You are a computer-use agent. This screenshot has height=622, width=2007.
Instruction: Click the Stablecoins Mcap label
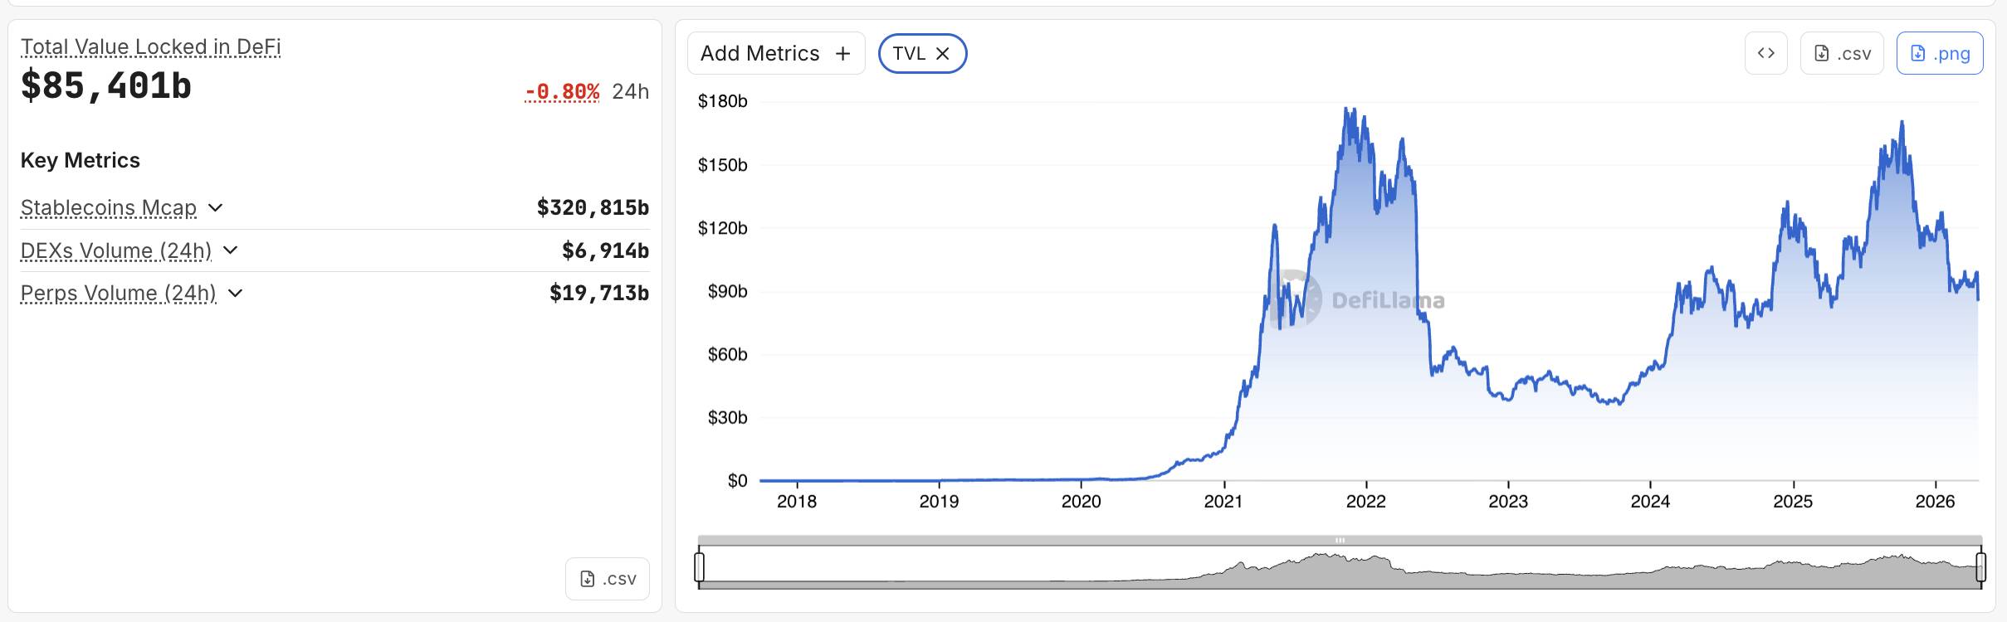(108, 207)
